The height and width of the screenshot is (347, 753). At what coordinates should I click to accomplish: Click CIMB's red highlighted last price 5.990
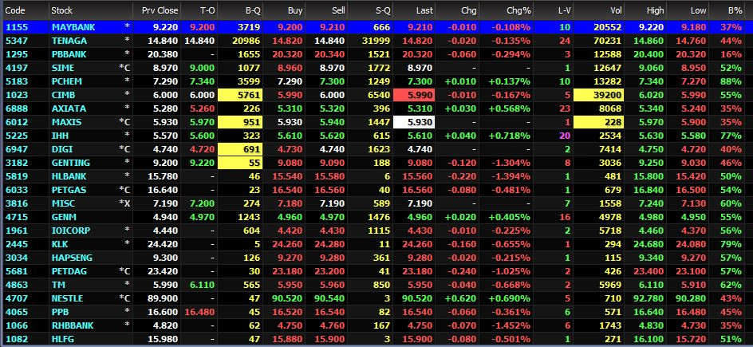413,95
